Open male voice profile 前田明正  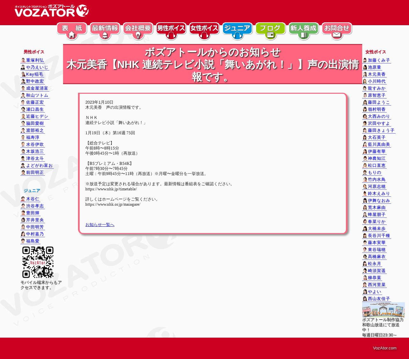pos(32,172)
